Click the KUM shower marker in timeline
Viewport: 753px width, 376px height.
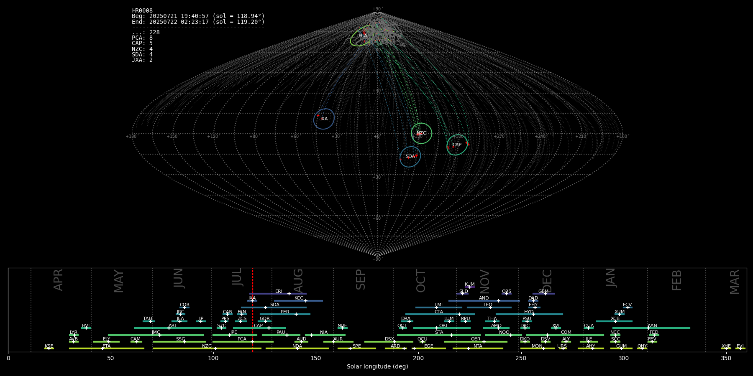coord(470,287)
